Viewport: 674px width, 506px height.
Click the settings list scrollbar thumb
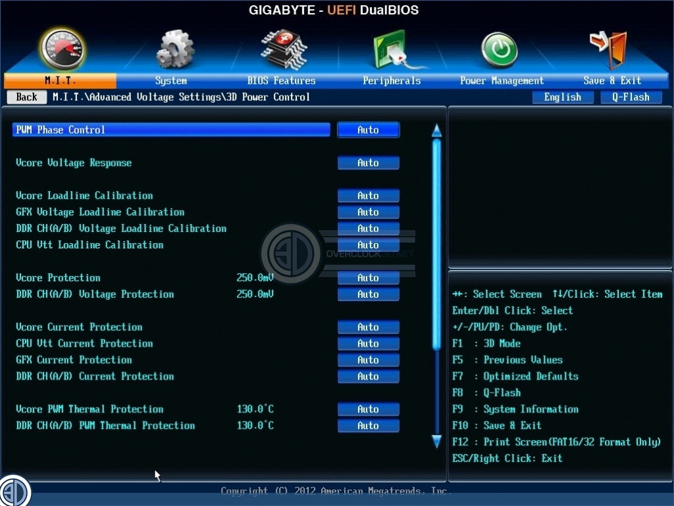click(436, 244)
